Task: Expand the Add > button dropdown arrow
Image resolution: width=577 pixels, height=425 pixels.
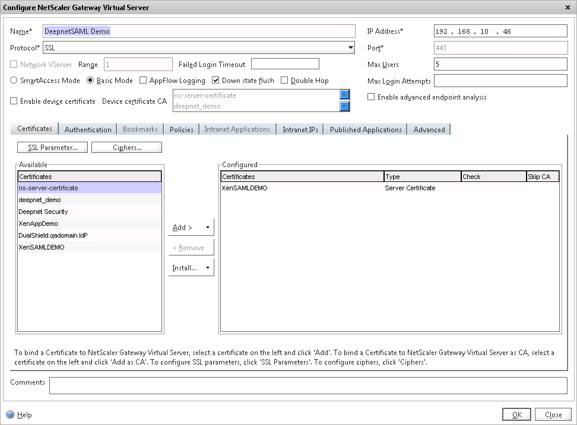Action: [207, 227]
